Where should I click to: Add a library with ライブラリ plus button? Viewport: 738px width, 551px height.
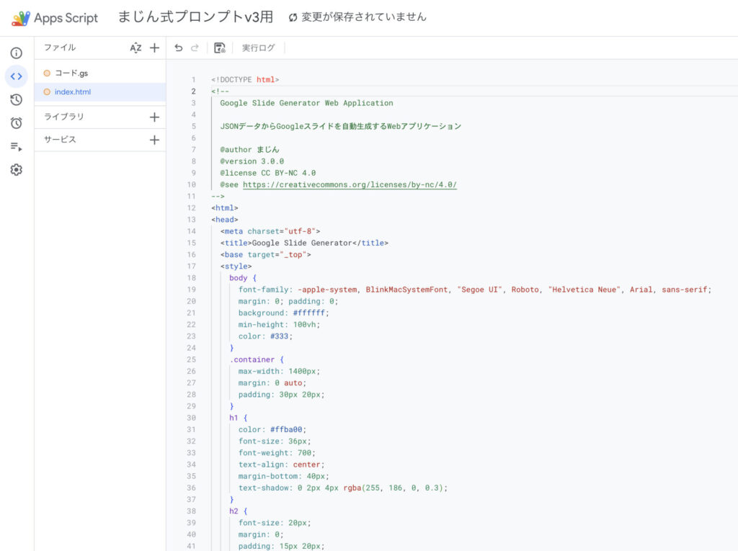154,117
